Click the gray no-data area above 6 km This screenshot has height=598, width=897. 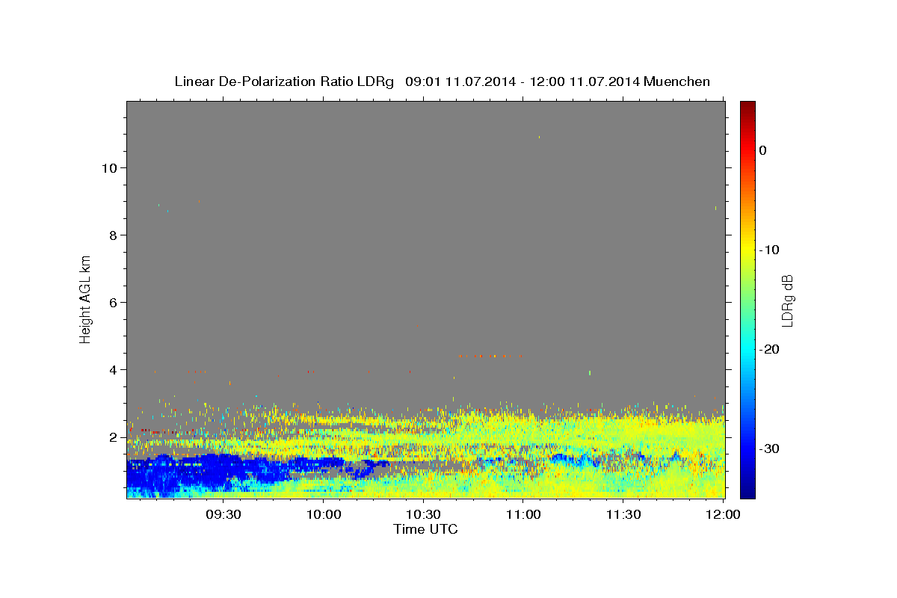click(426, 202)
